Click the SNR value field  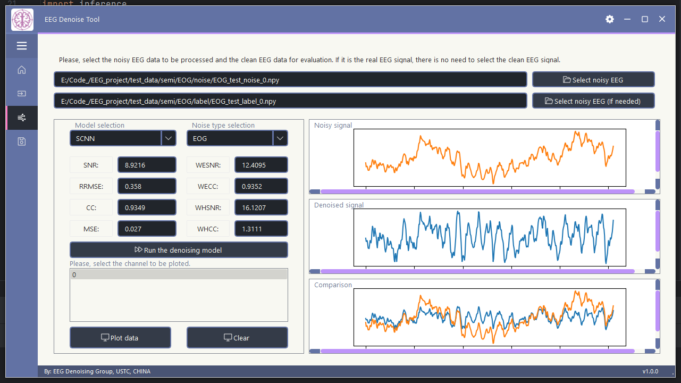pyautogui.click(x=147, y=165)
